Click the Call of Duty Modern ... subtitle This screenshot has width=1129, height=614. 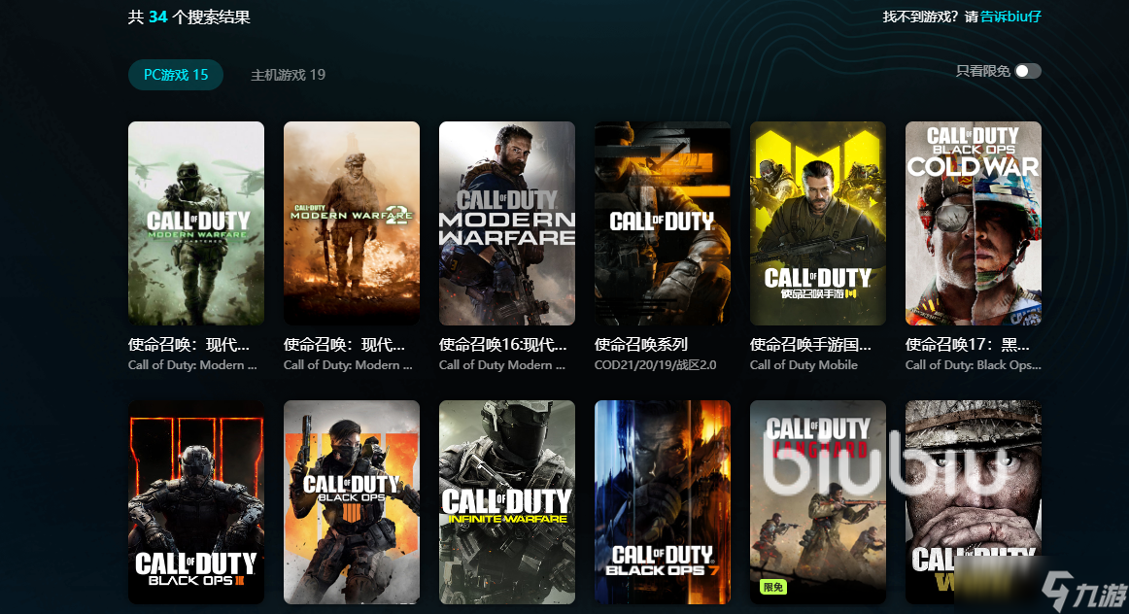tap(502, 365)
